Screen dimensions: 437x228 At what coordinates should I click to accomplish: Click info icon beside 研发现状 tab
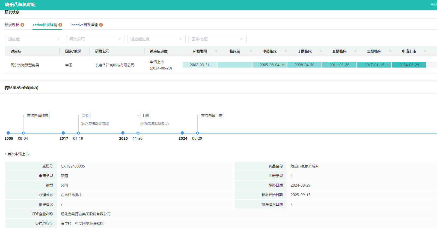[x=22, y=25]
